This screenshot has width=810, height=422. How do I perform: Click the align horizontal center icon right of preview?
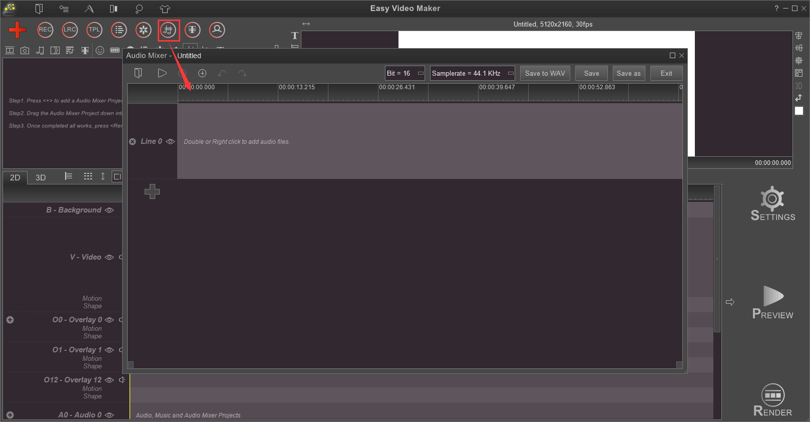799,48
